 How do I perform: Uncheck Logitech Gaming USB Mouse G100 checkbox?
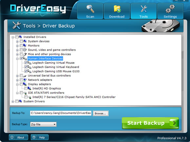26,71
